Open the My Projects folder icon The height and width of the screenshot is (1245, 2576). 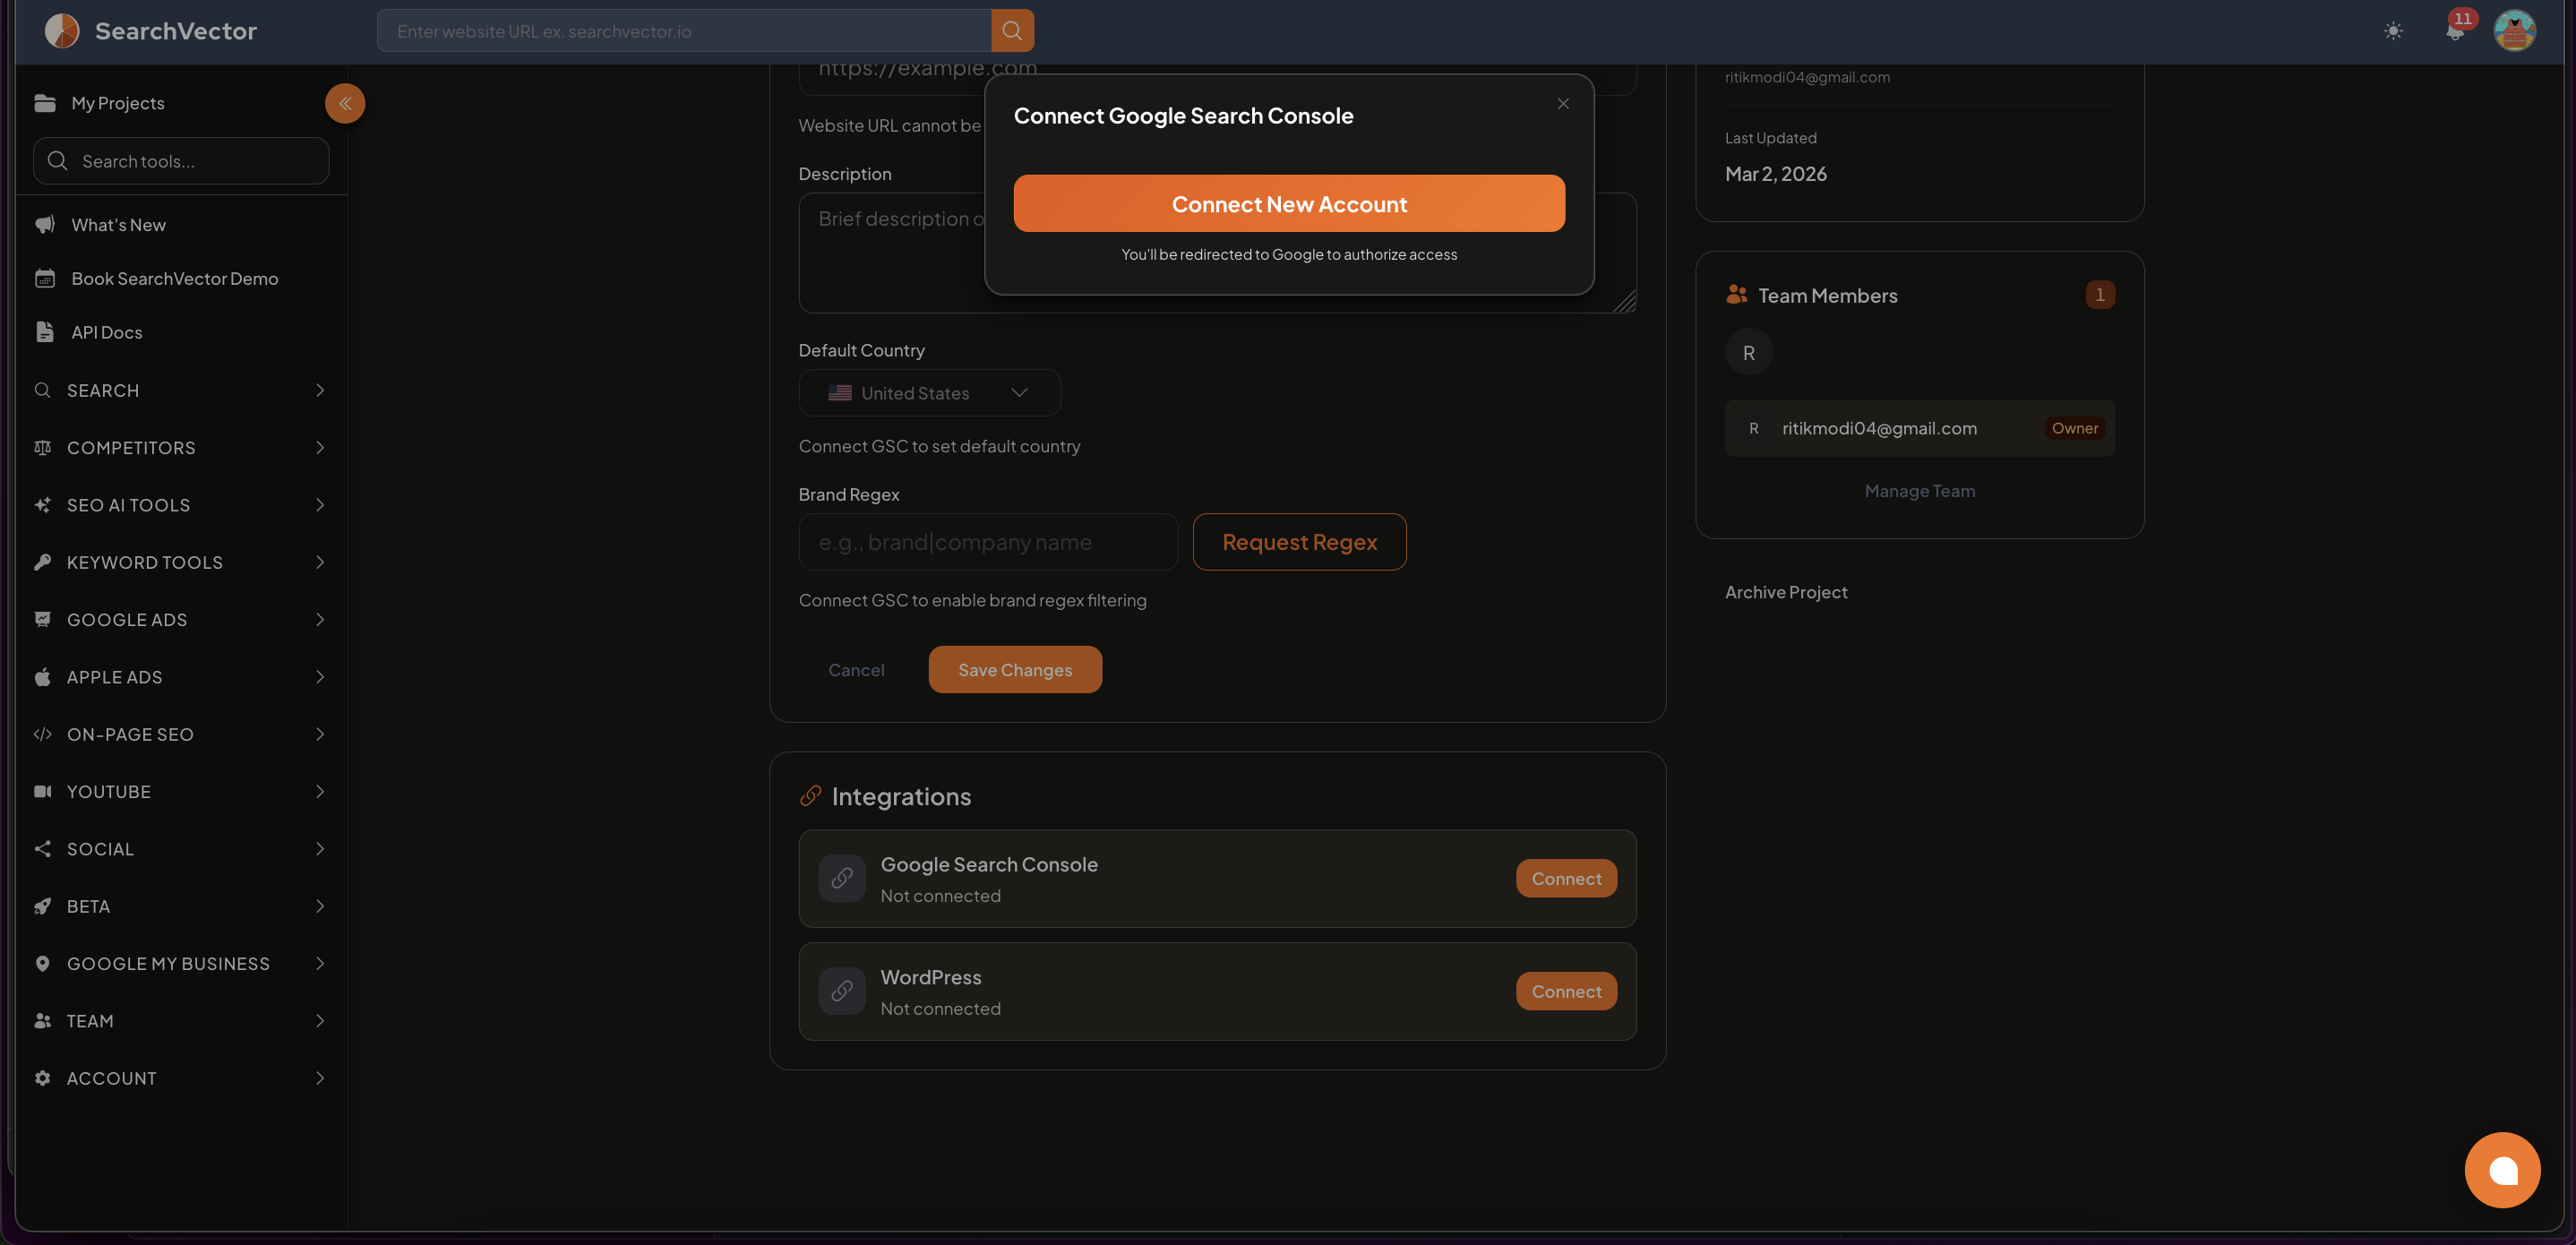click(x=45, y=103)
